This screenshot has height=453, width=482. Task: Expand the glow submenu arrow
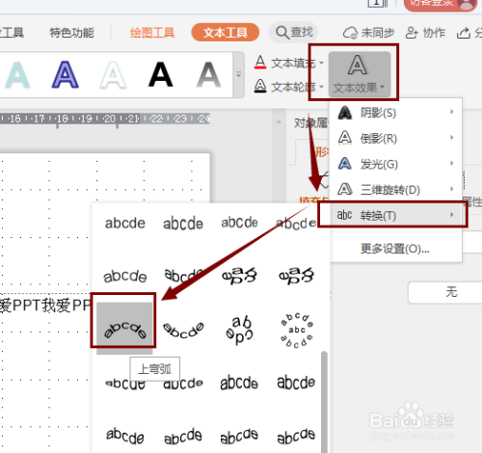(x=452, y=163)
